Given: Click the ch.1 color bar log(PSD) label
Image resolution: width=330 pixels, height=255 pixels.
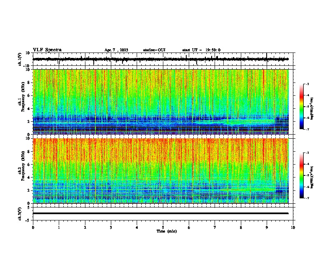Looking at the screenshot, I should click(x=312, y=109).
